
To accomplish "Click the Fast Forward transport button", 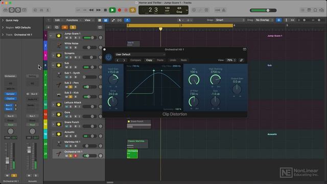I will tap(98, 10).
